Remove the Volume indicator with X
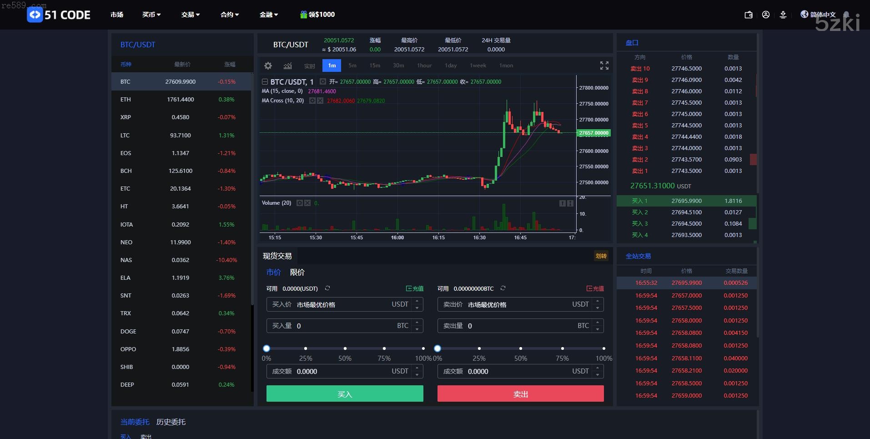 (307, 203)
